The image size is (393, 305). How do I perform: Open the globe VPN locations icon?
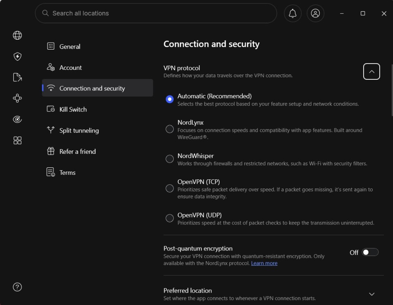(17, 35)
